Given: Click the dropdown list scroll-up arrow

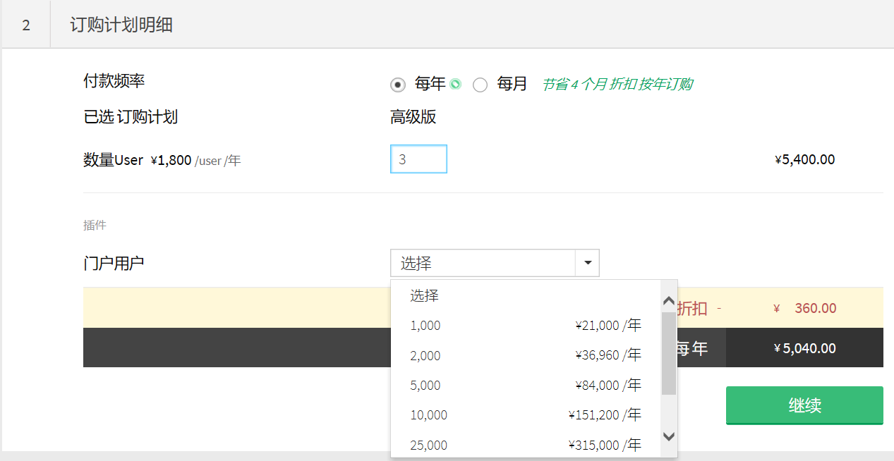Looking at the screenshot, I should [x=669, y=301].
